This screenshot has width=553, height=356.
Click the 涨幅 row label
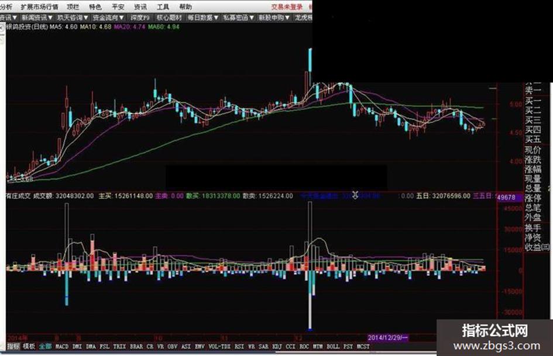pyautogui.click(x=533, y=169)
